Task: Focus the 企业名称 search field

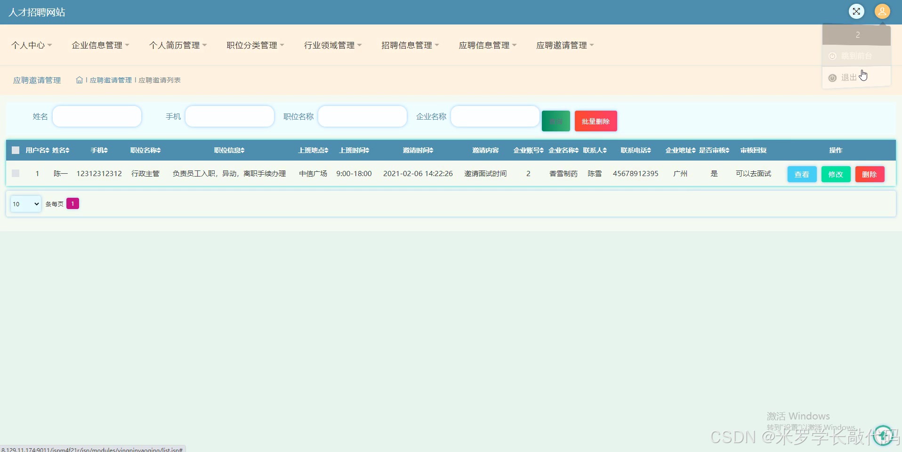Action: [x=495, y=116]
